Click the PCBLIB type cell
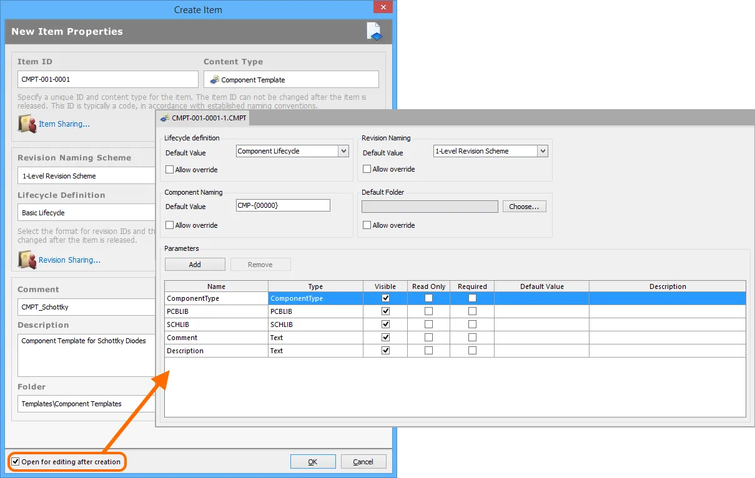 [x=315, y=311]
